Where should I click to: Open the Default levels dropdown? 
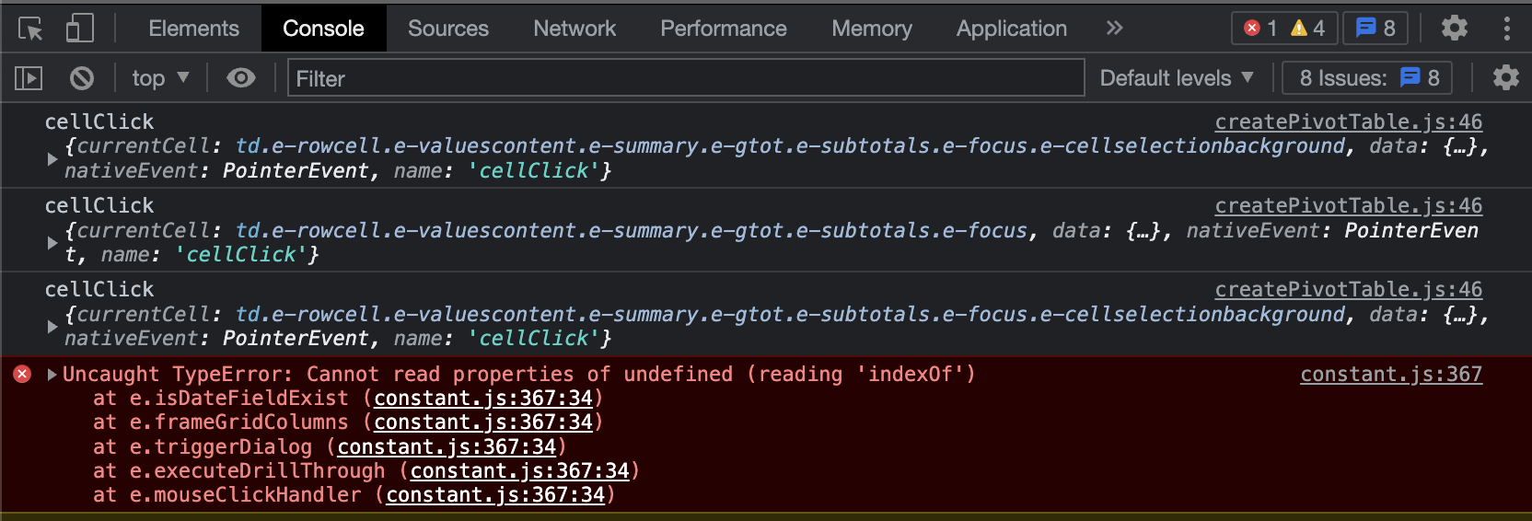pyautogui.click(x=1176, y=78)
